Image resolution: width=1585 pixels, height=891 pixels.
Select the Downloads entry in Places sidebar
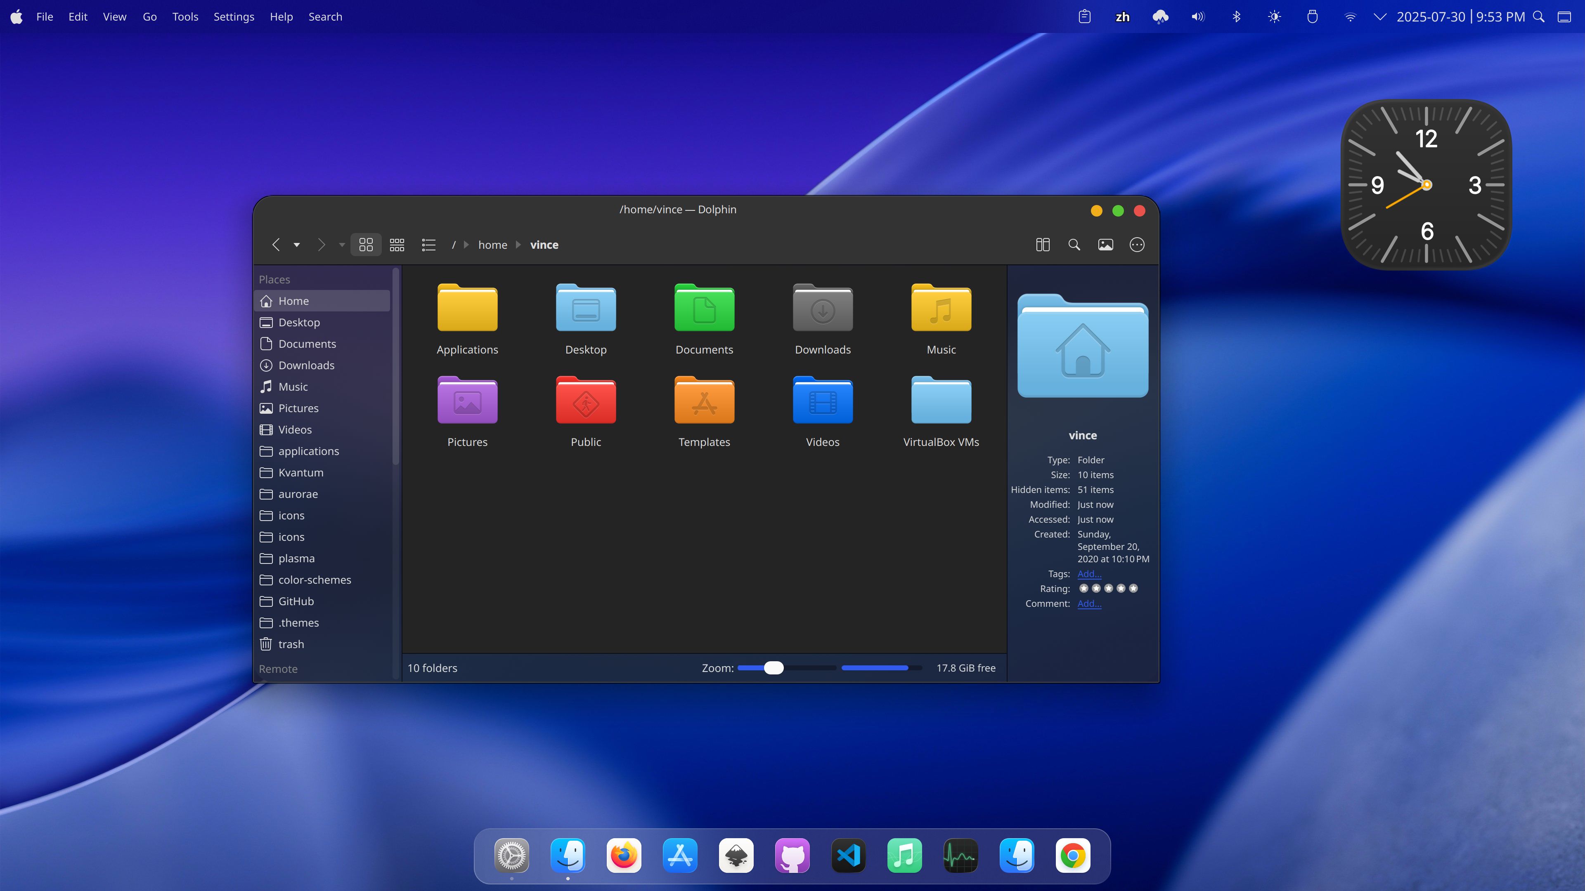click(306, 365)
